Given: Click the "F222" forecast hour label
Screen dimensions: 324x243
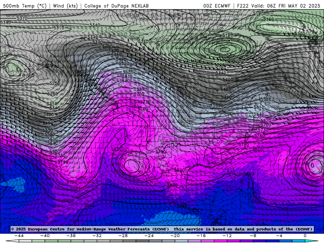Looking at the screenshot, I should click(x=243, y=6).
